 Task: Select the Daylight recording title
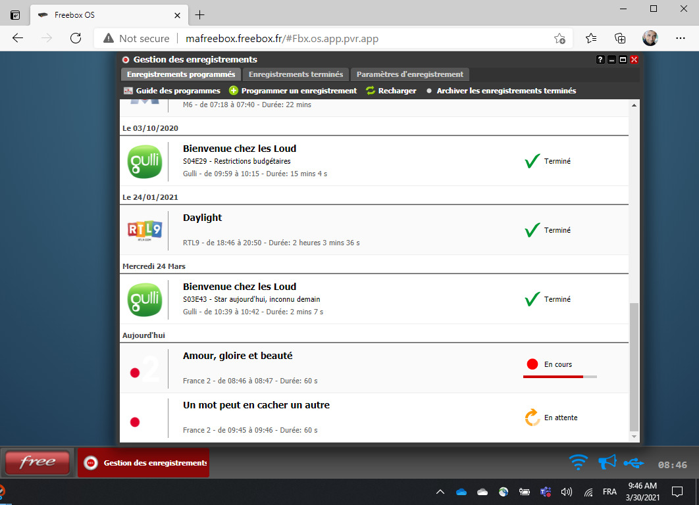202,218
